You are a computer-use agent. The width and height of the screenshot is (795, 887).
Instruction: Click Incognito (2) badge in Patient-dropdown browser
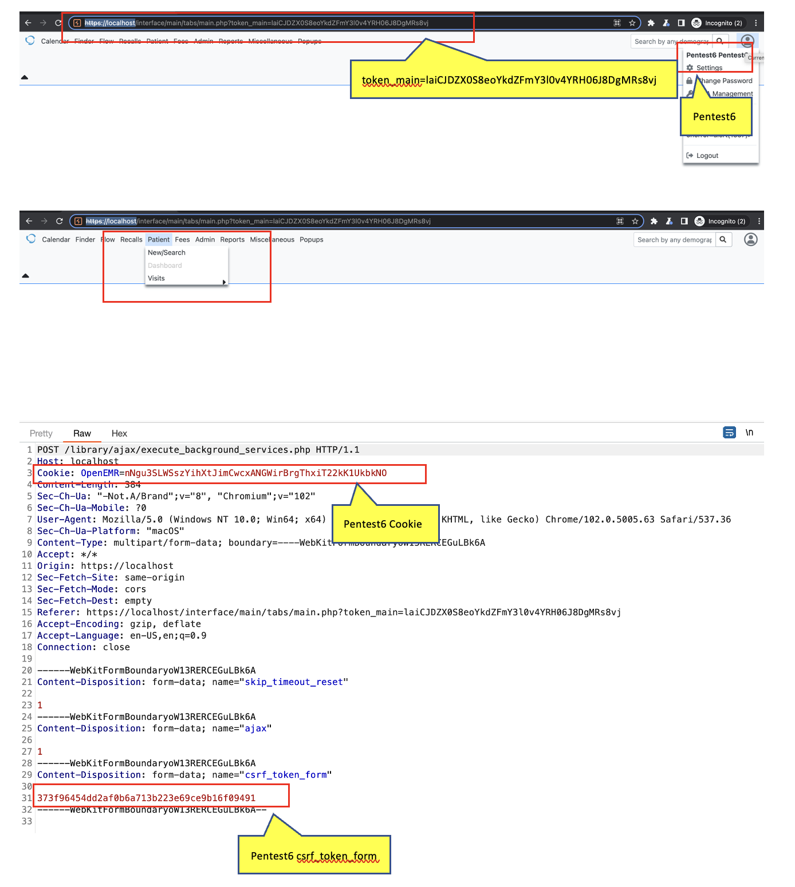click(x=721, y=221)
